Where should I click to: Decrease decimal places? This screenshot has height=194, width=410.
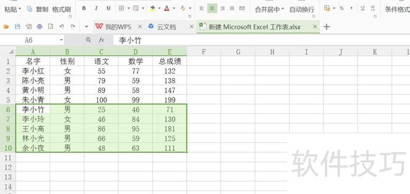(373, 9)
